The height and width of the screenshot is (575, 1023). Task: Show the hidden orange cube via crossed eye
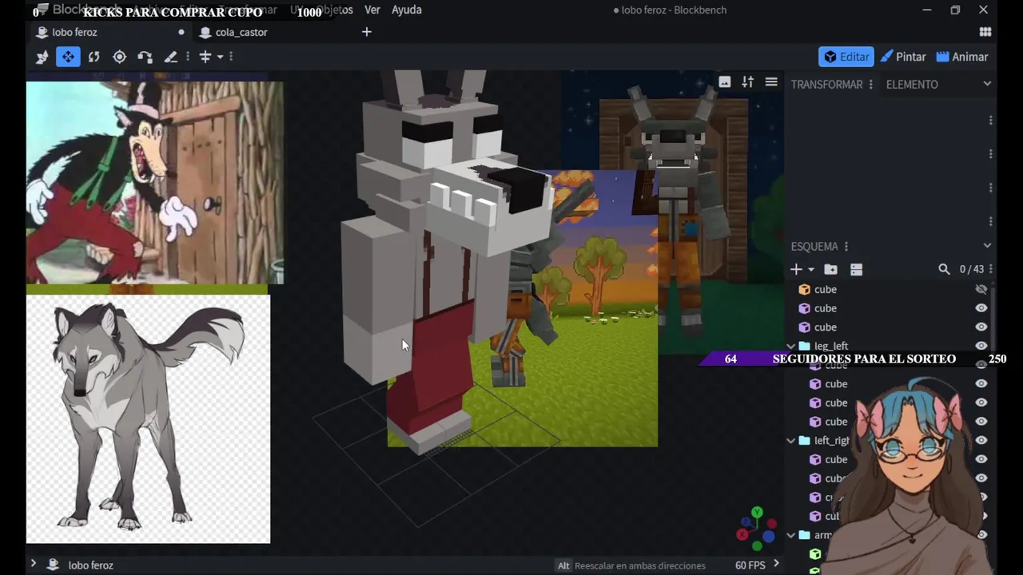[981, 289]
